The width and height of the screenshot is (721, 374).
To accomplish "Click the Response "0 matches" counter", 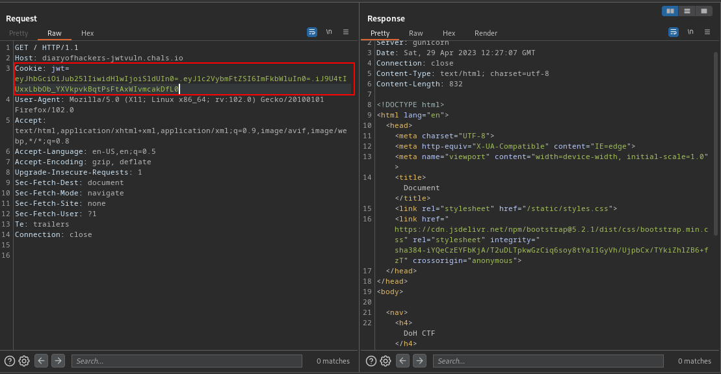I will click(694, 361).
